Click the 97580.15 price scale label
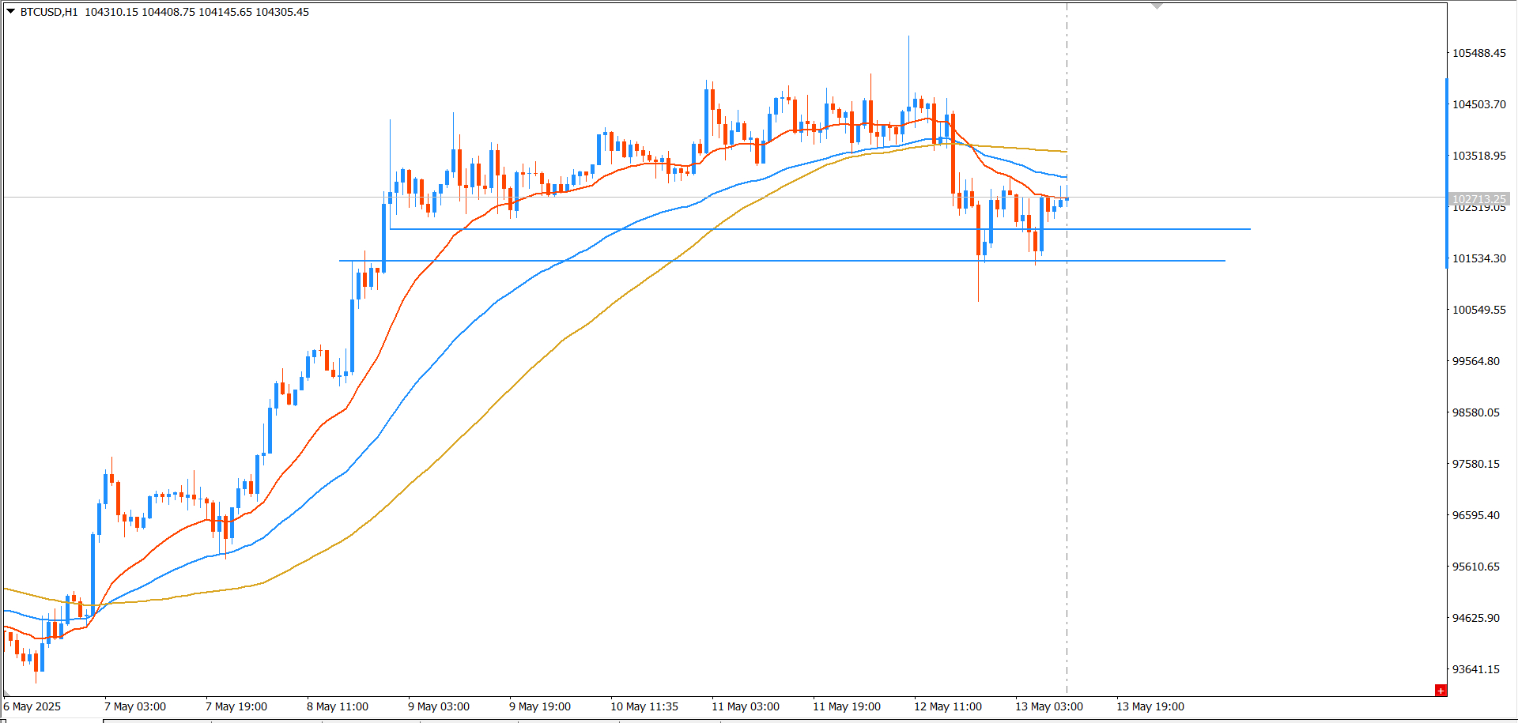Image resolution: width=1518 pixels, height=723 pixels. tap(1476, 464)
